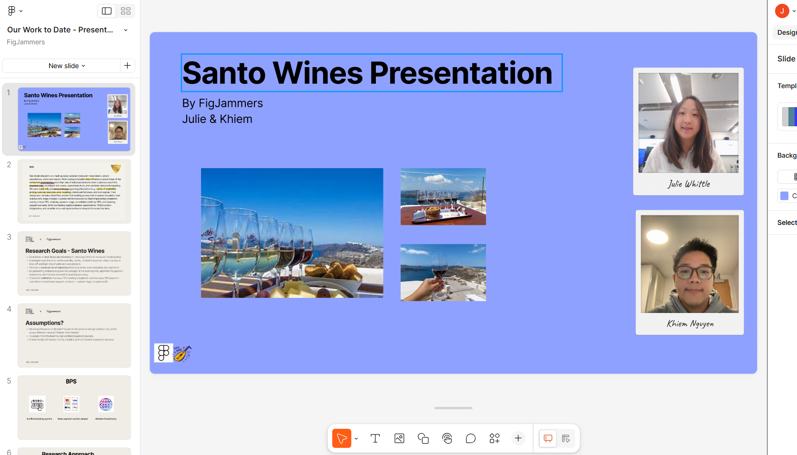This screenshot has width=797, height=455.
Task: Expand the New slide chevron
Action: pyautogui.click(x=83, y=66)
